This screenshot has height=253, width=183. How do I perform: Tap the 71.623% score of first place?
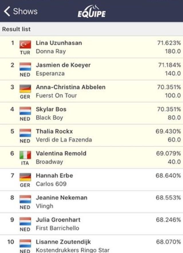click(x=169, y=43)
